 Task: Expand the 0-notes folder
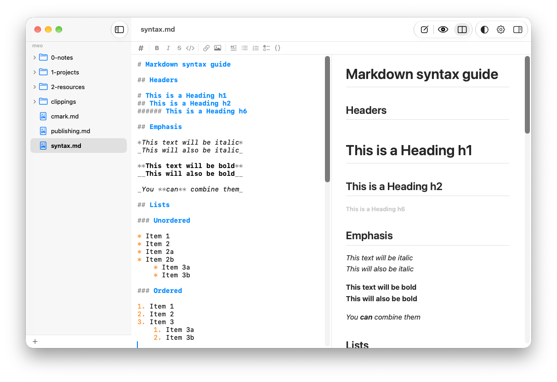34,57
